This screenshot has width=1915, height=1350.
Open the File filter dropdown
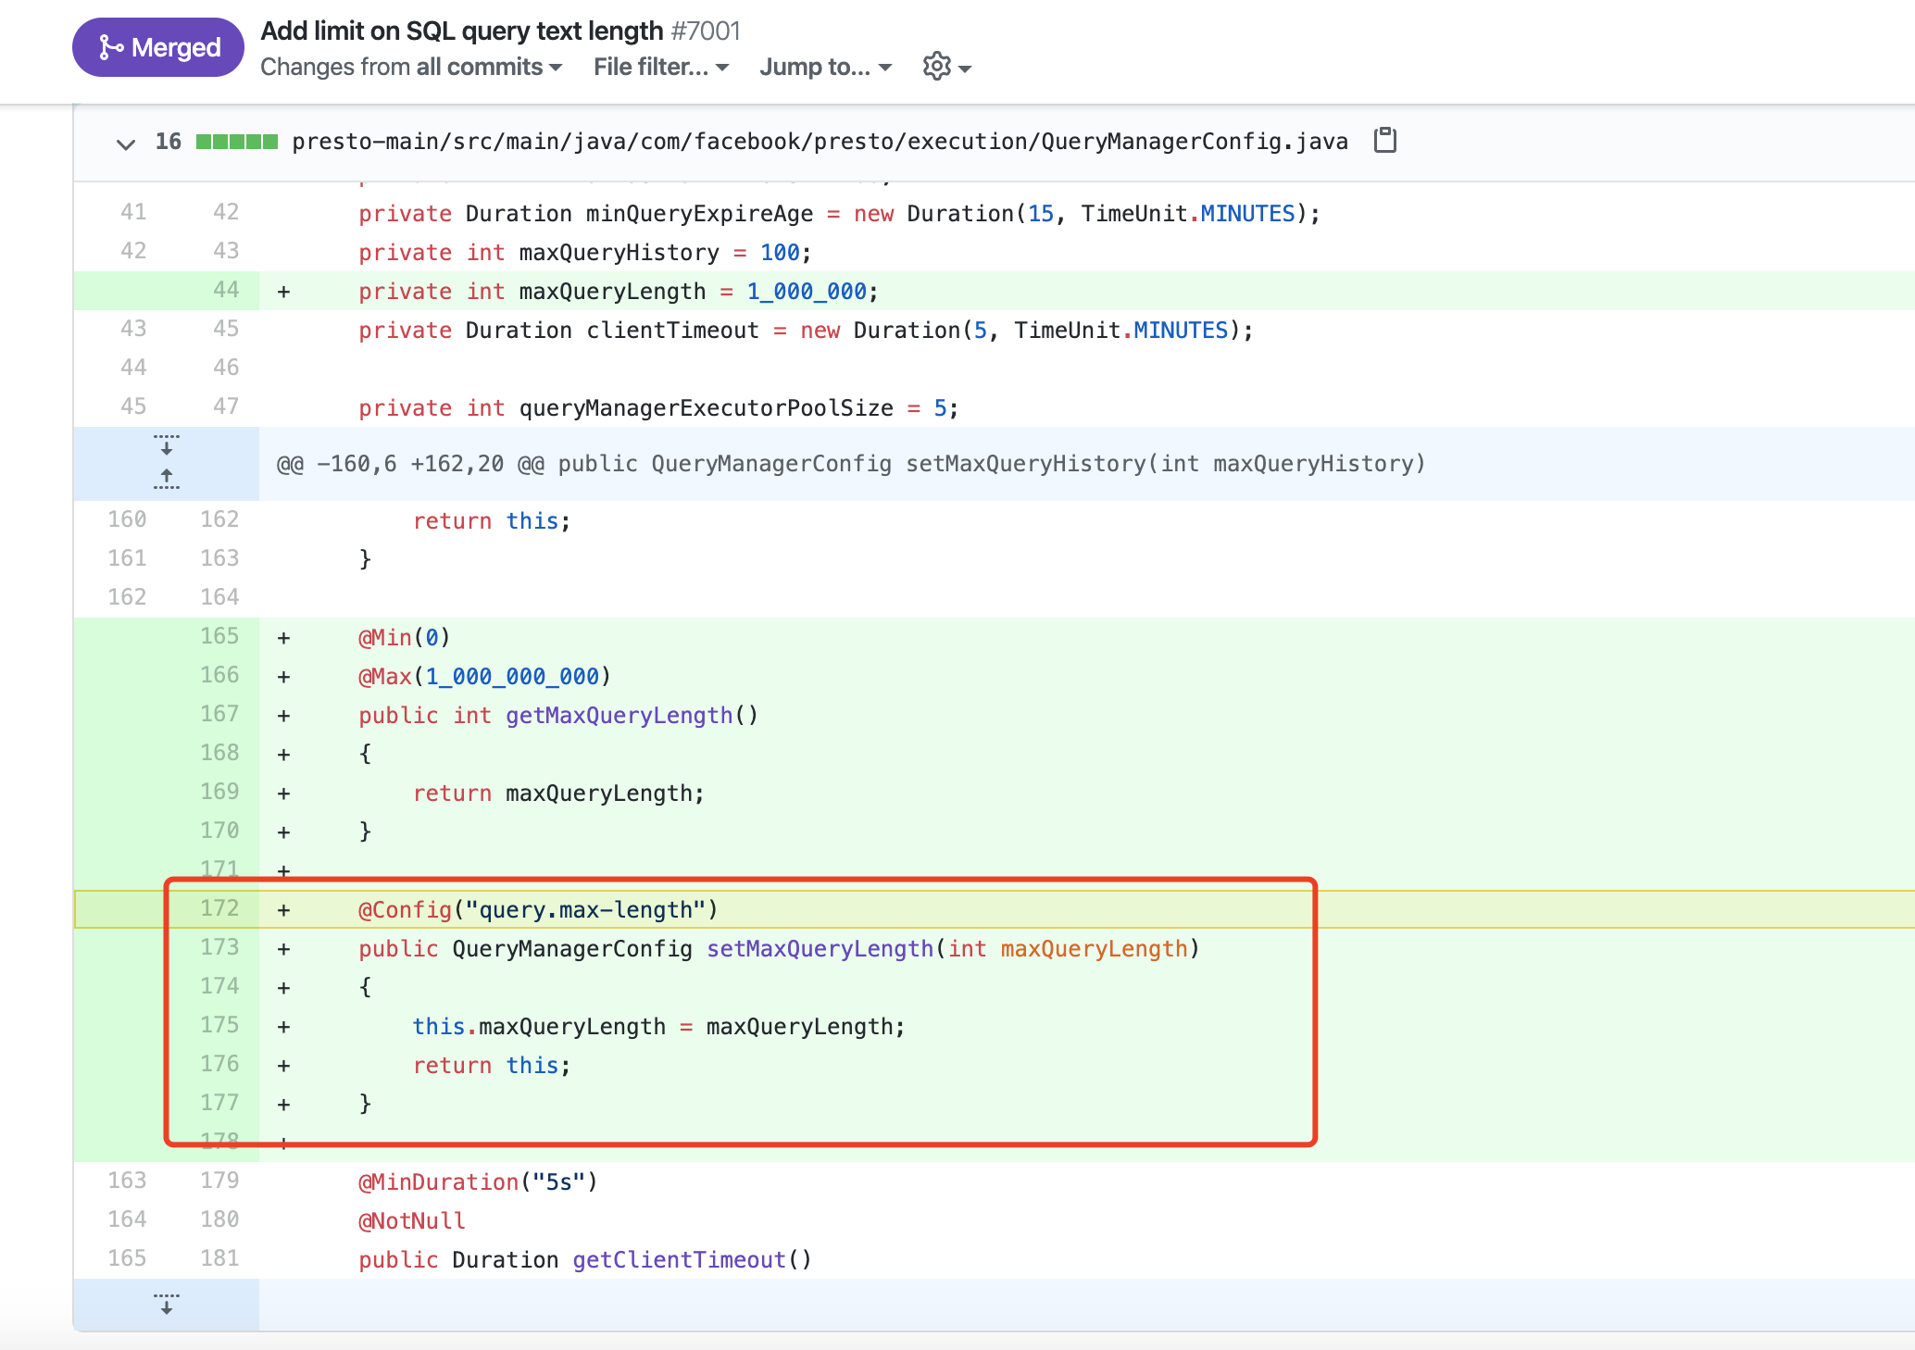(661, 67)
